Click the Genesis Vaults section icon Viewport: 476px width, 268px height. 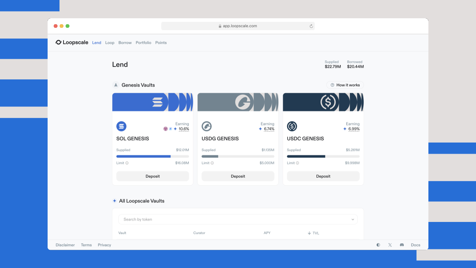point(116,85)
